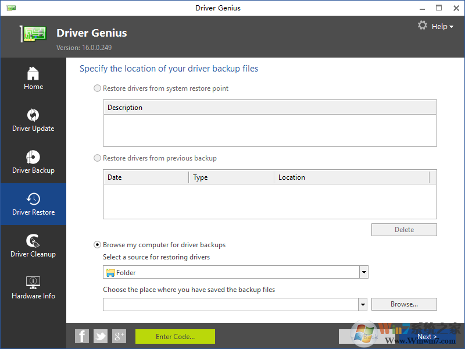The width and height of the screenshot is (465, 349).
Task: Select restore drivers from system restore point
Action: pos(97,88)
